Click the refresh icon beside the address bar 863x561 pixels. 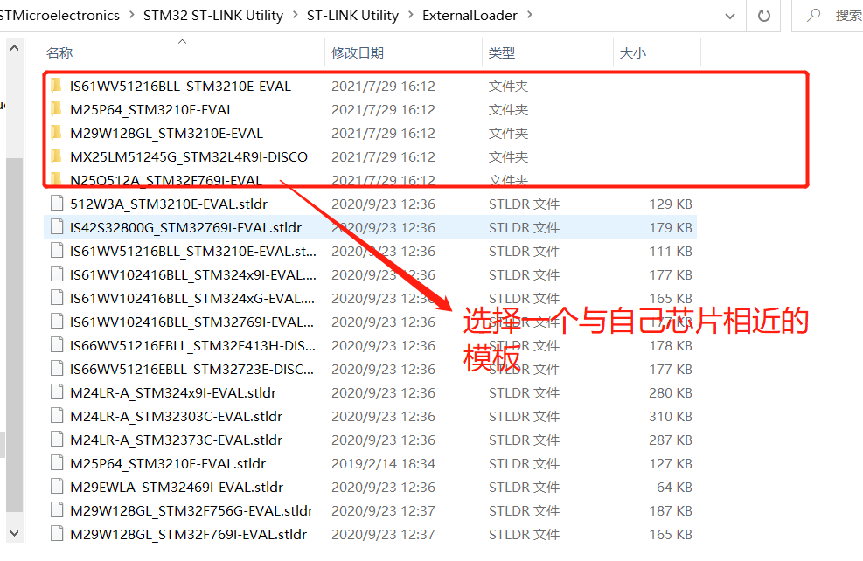click(x=762, y=15)
